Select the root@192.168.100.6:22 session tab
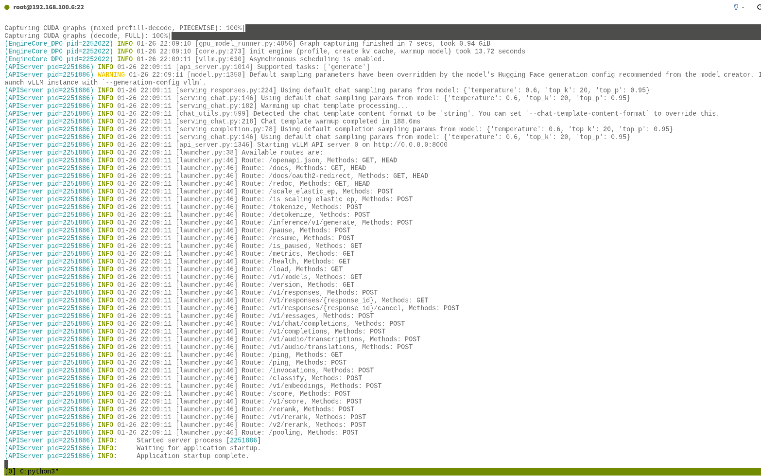 pyautogui.click(x=48, y=7)
